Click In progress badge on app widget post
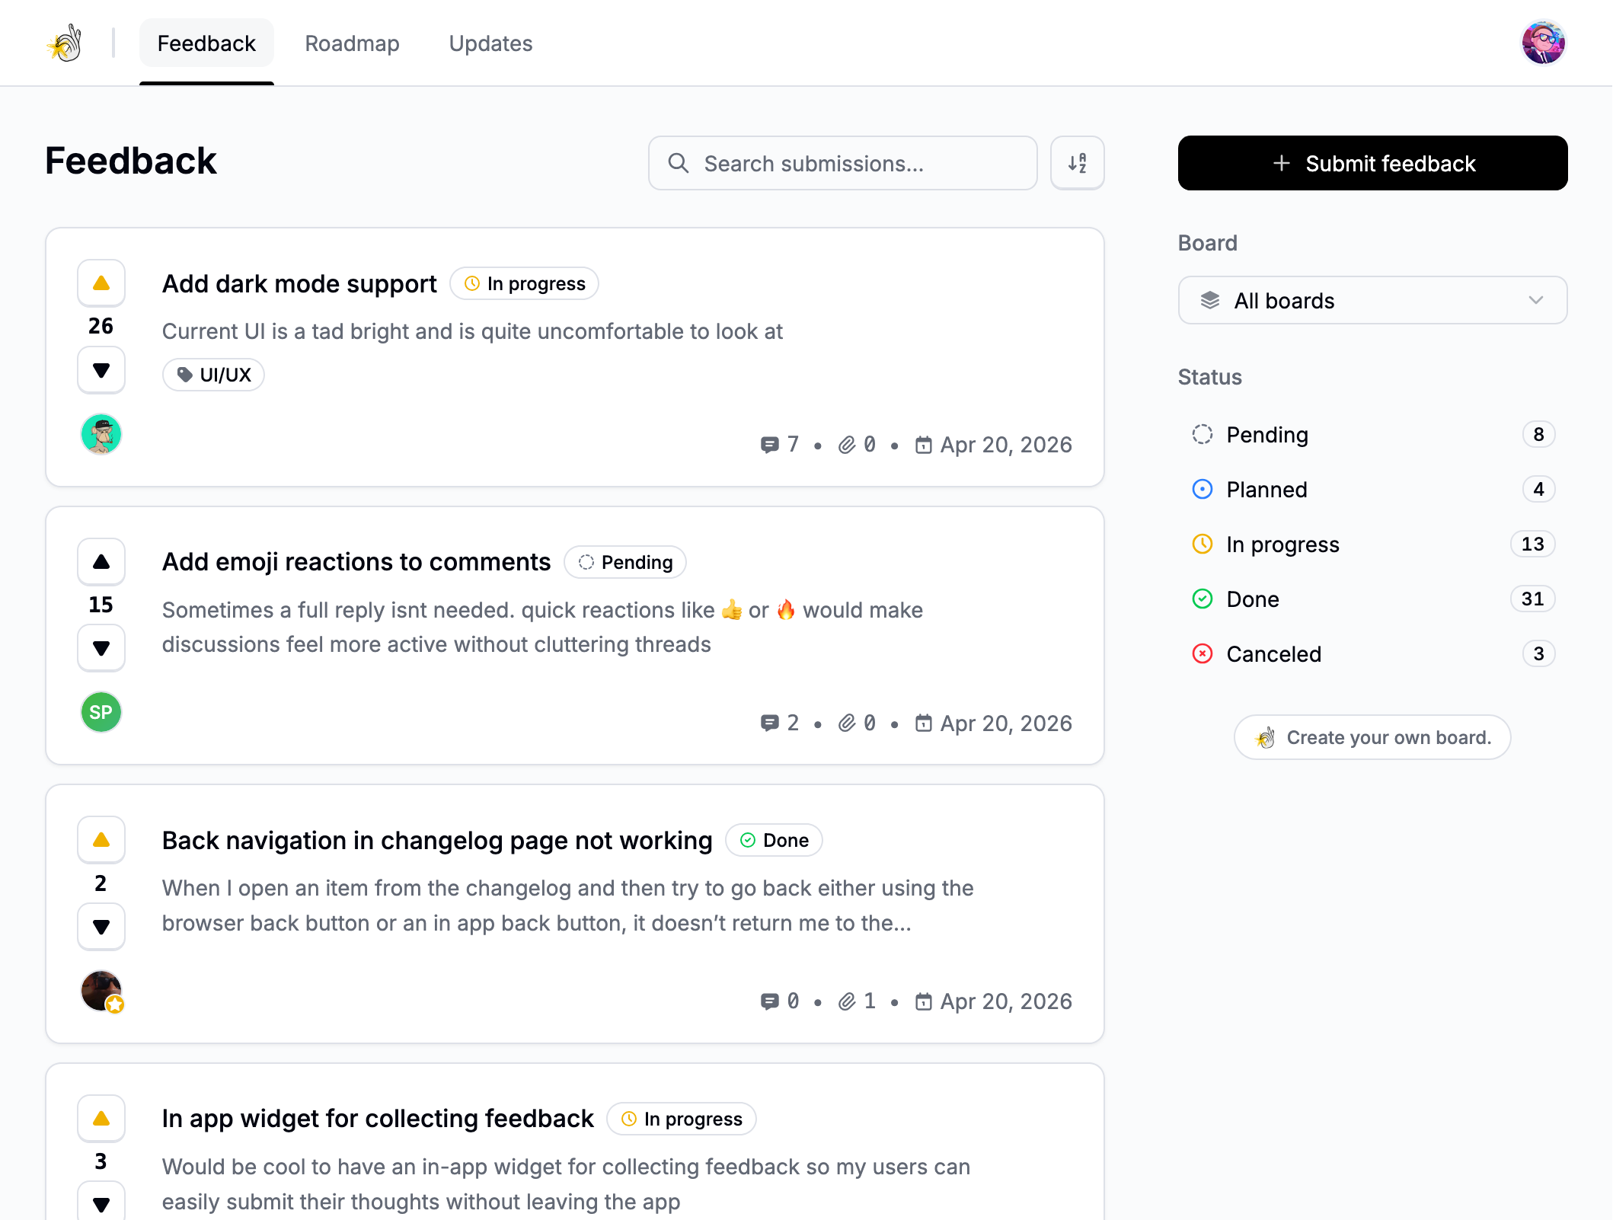The image size is (1613, 1220). (681, 1119)
